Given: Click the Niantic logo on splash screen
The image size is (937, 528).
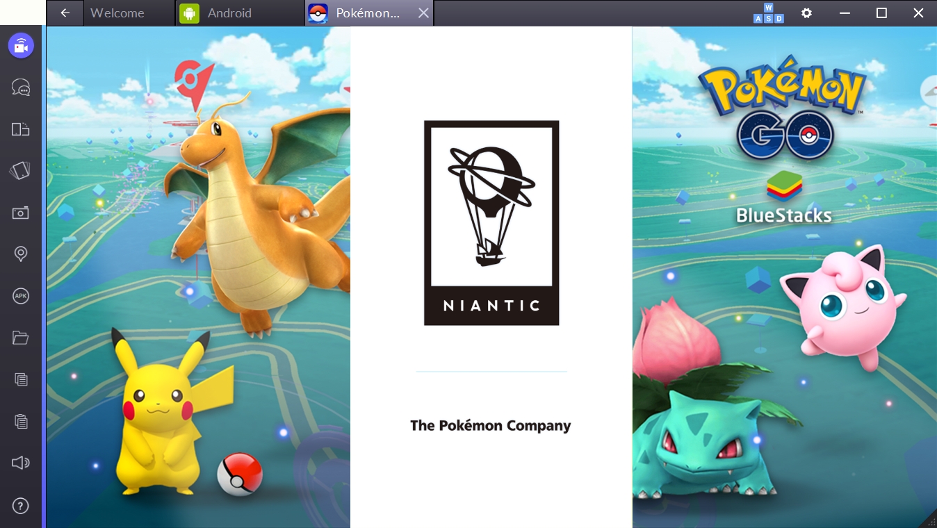Looking at the screenshot, I should 491,223.
